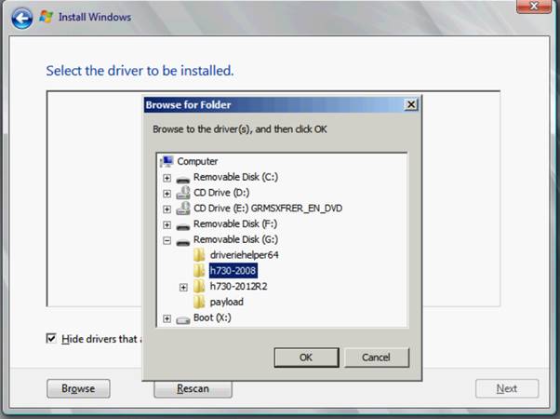Select the Removable Disk (C:) drive icon

tap(183, 179)
